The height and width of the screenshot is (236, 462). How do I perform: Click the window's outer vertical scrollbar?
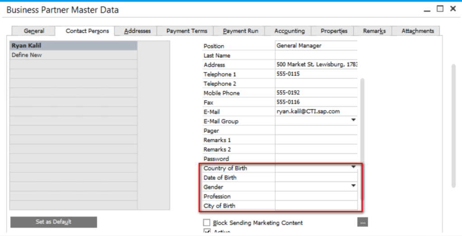(x=454, y=125)
